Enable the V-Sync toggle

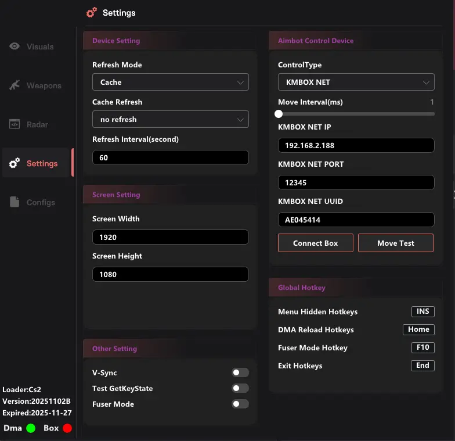click(x=240, y=372)
